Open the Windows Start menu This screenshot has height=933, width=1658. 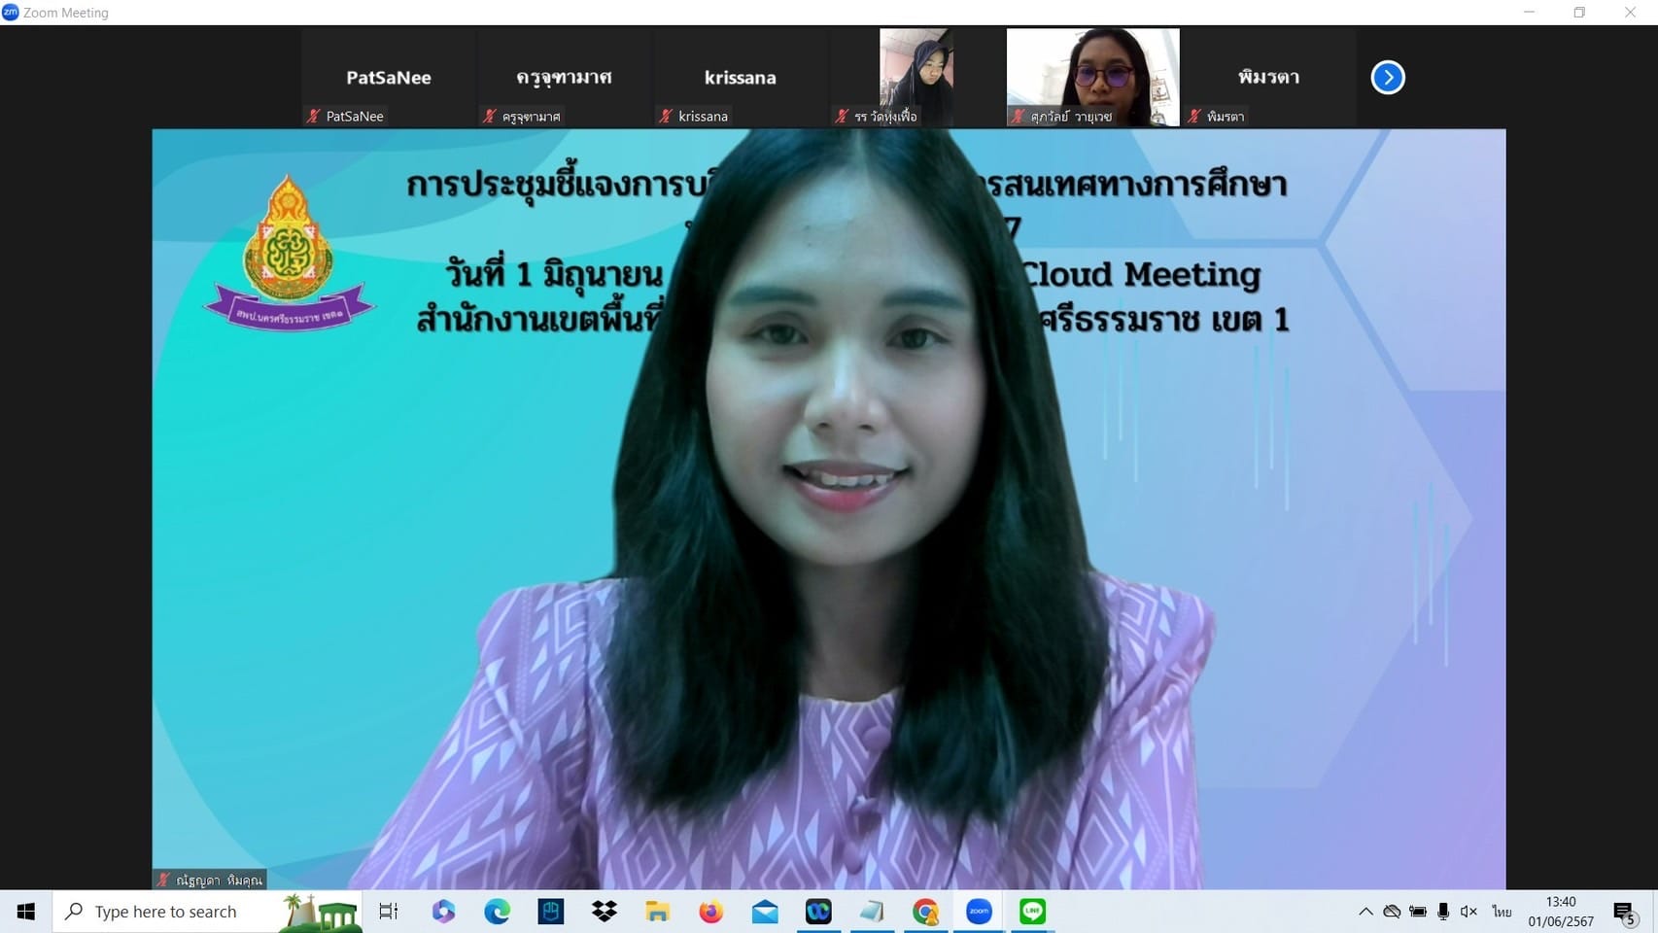point(26,912)
